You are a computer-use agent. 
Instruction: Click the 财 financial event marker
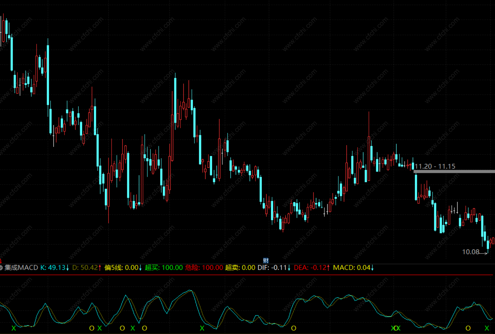coord(266,260)
